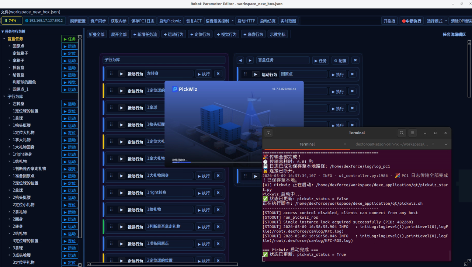The image size is (472, 267).
Task: Delete the 1给礼物 row with X icon
Action: pos(218,210)
